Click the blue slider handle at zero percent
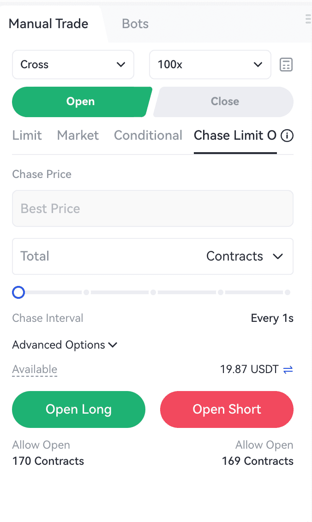The width and height of the screenshot is (312, 522). pos(18,292)
